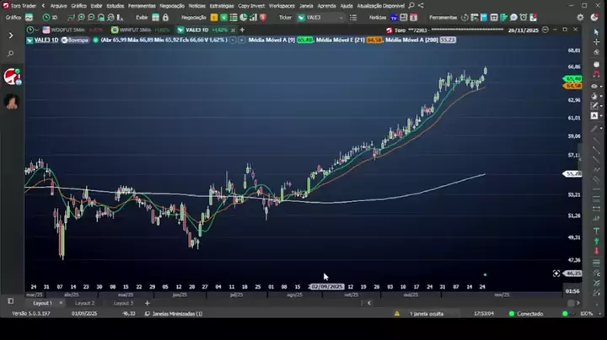The image size is (607, 340).
Task: Switch to Layout 2 tab
Action: pyautogui.click(x=84, y=303)
